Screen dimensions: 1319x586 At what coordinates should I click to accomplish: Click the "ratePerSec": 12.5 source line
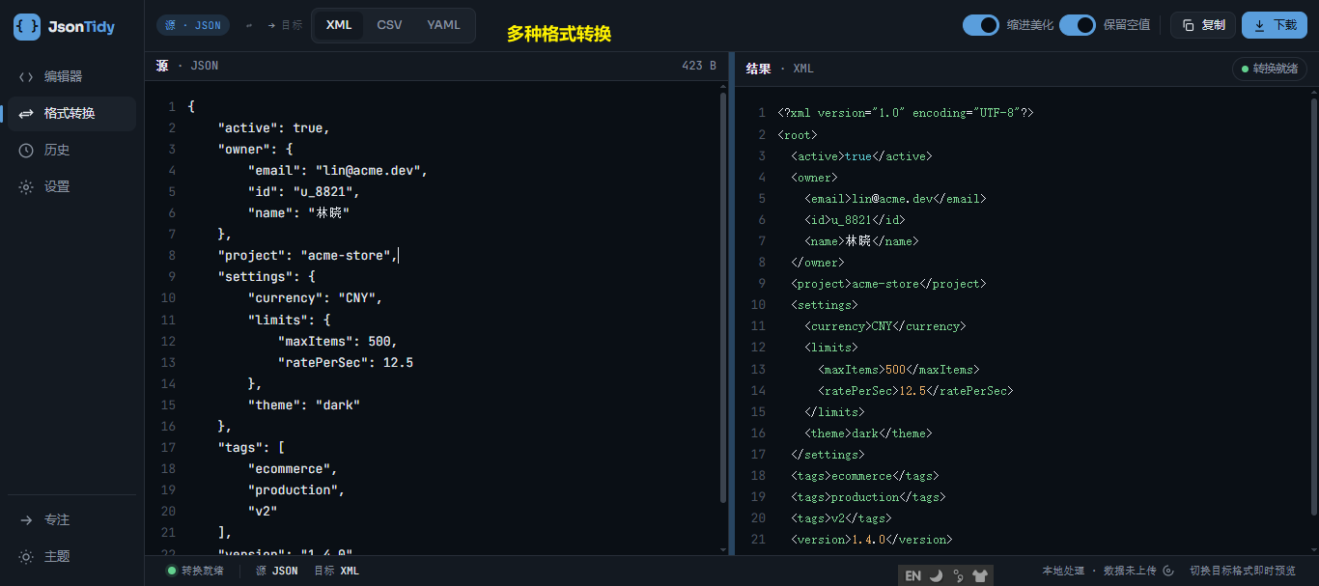point(346,363)
